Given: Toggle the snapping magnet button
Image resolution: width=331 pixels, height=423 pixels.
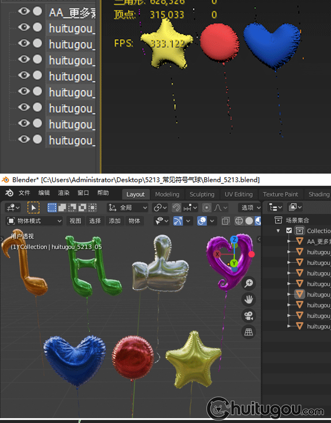Looking at the screenshot, I should [176, 208].
